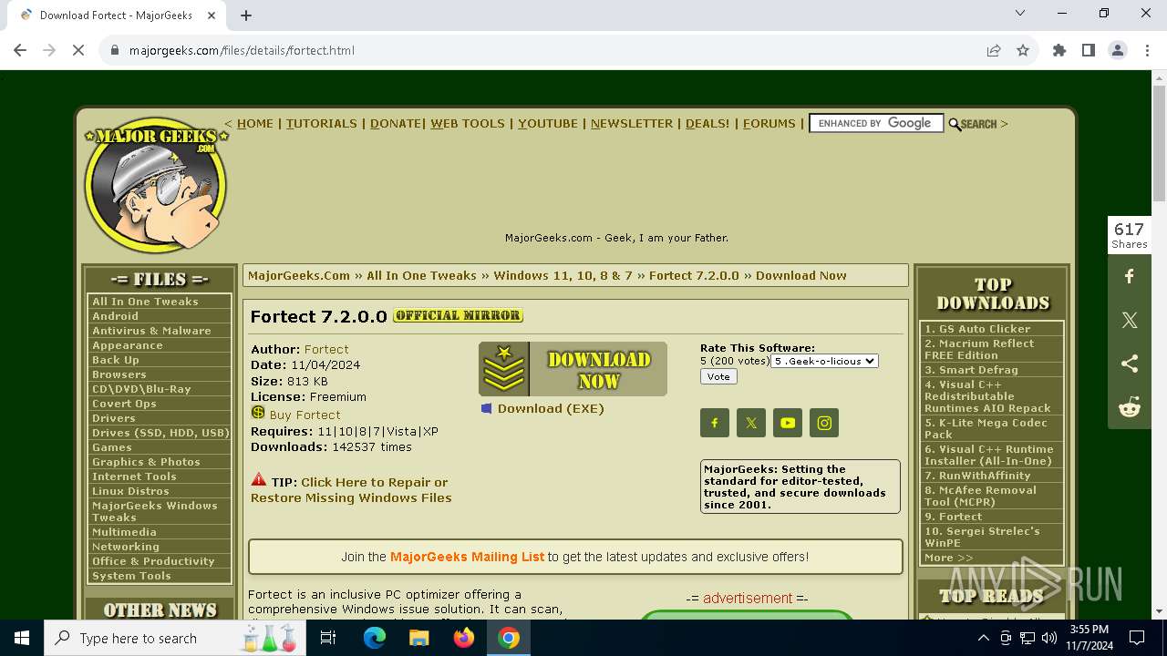Screen dimensions: 1167x656
Task: Click Here to Repair Missing Windows Files tip
Action: click(351, 490)
